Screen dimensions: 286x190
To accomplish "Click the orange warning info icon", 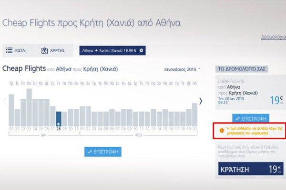I will [221, 130].
